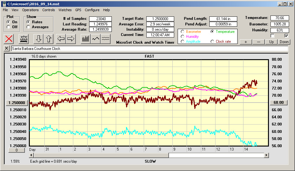The image size is (295, 171).
Task: Open the Configure menu
Action: coord(92,10)
